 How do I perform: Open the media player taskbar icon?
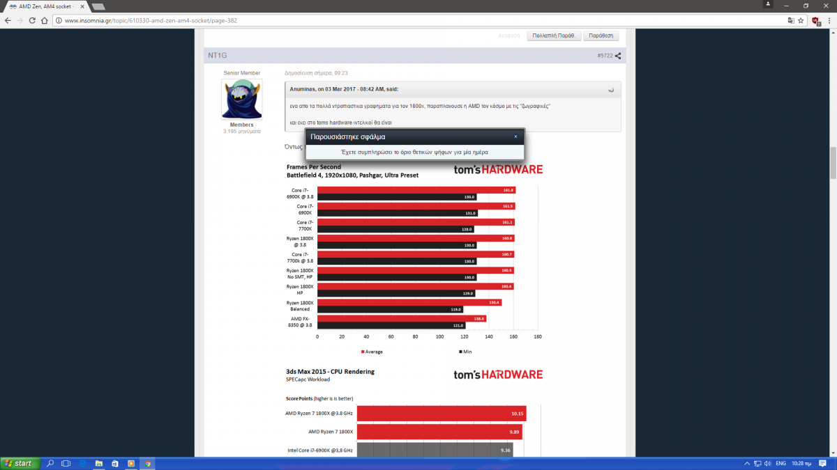(x=131, y=463)
